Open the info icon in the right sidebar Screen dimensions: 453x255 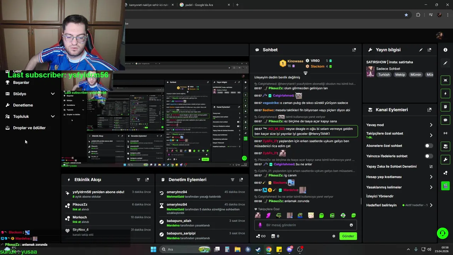446,50
